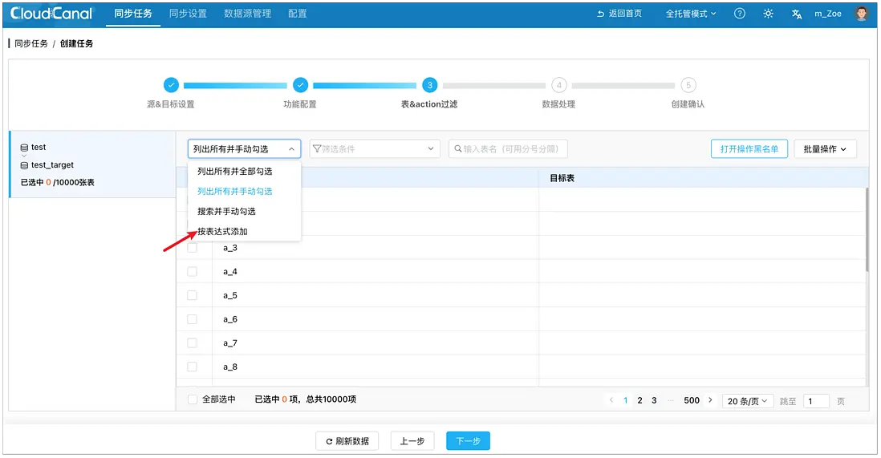
Task: Collapse the 列出所有并手动勾选 dropdown
Action: tap(245, 149)
